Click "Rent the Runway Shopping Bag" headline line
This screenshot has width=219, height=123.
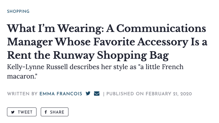[x=88, y=55]
